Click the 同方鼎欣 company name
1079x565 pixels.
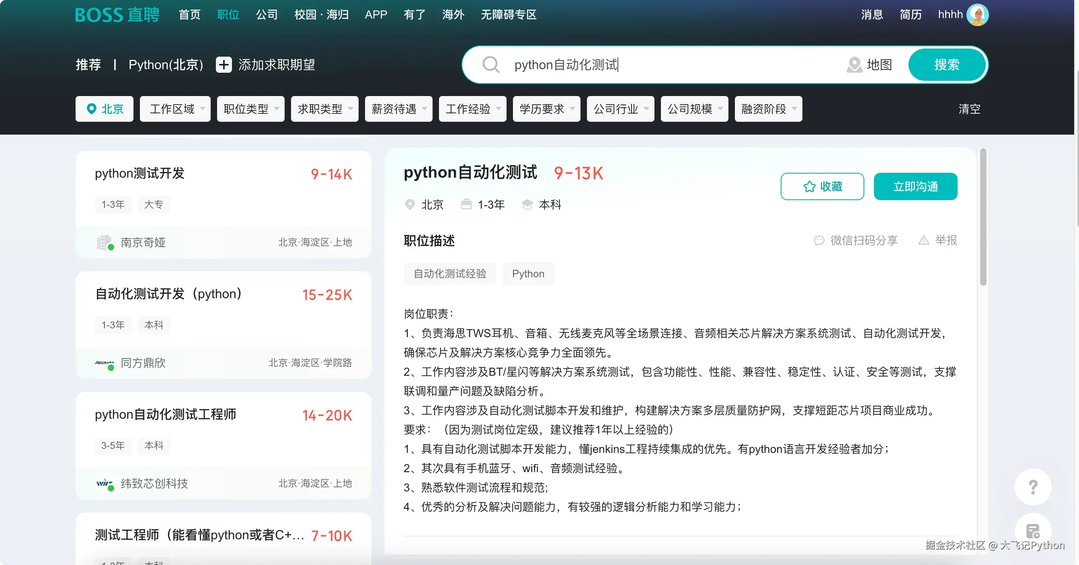[x=143, y=363]
